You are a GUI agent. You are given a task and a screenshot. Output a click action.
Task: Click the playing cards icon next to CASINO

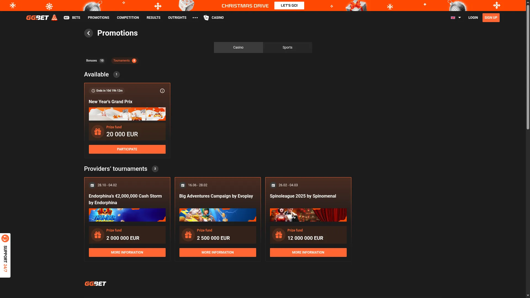pos(206,18)
